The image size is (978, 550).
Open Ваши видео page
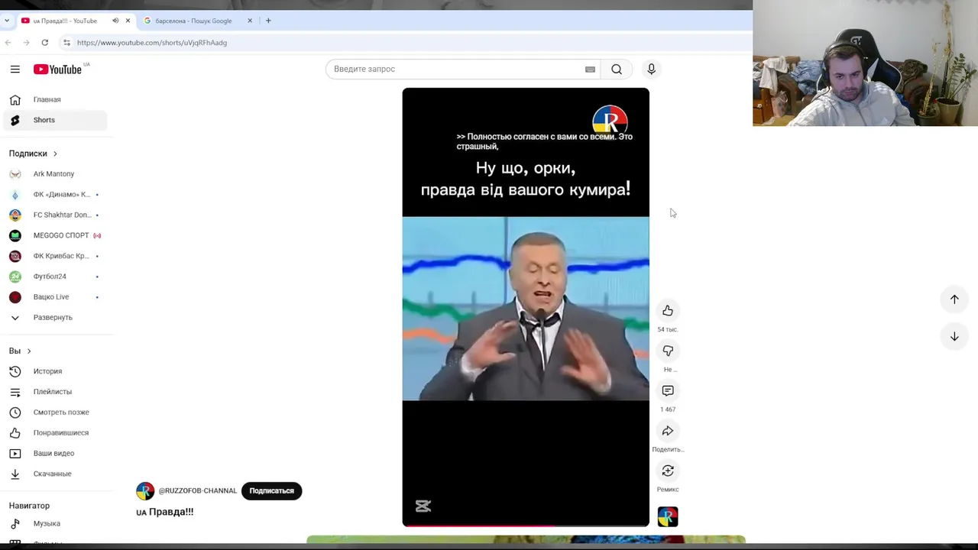[55, 453]
